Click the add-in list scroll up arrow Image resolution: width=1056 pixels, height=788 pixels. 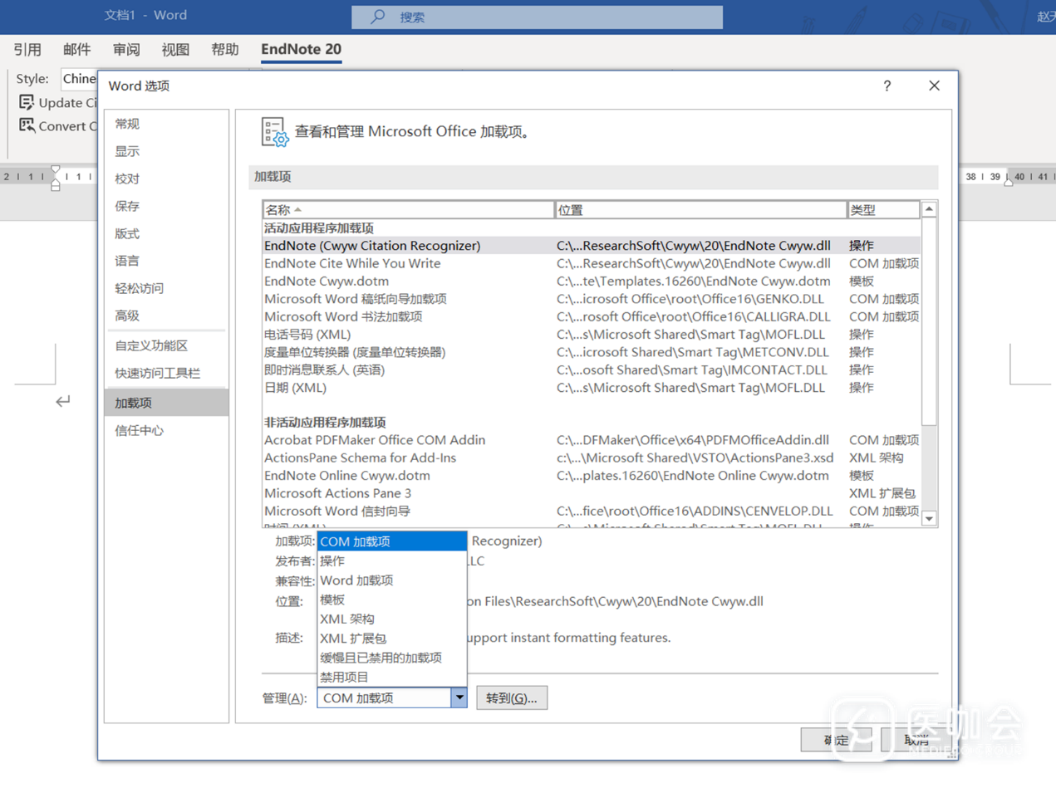pyautogui.click(x=930, y=209)
